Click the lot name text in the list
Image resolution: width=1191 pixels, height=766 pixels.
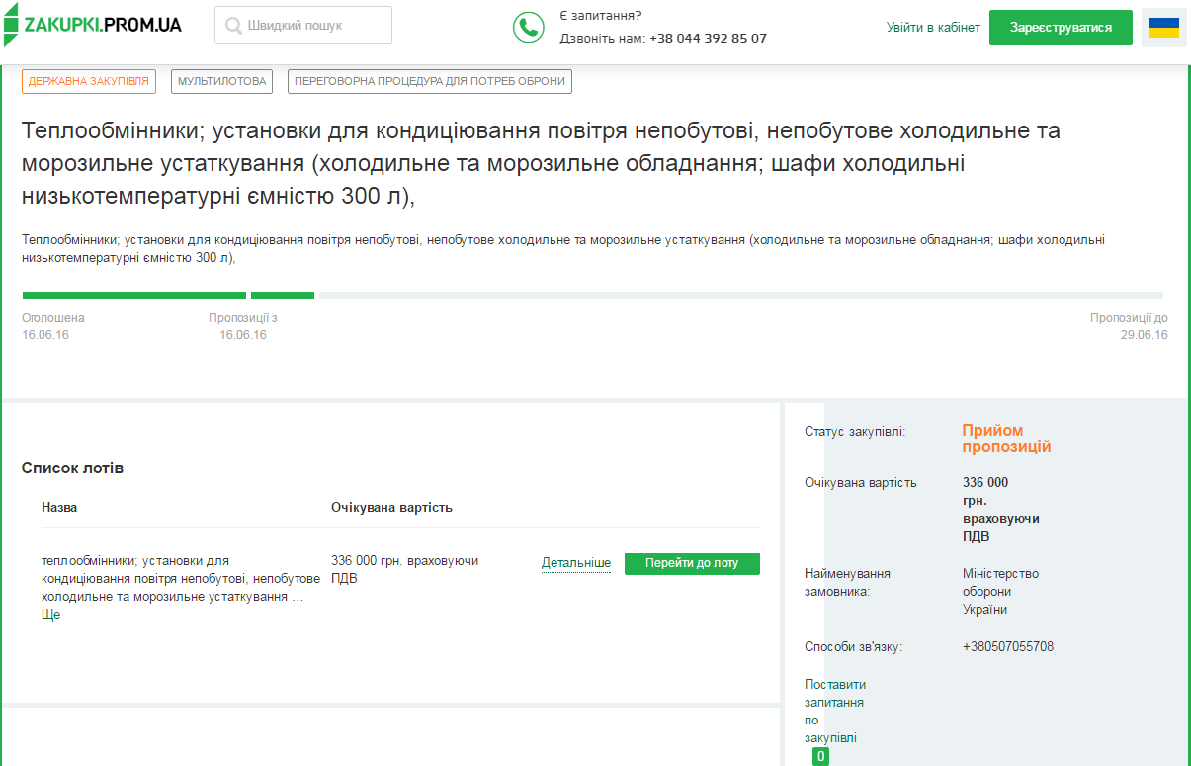(x=180, y=578)
